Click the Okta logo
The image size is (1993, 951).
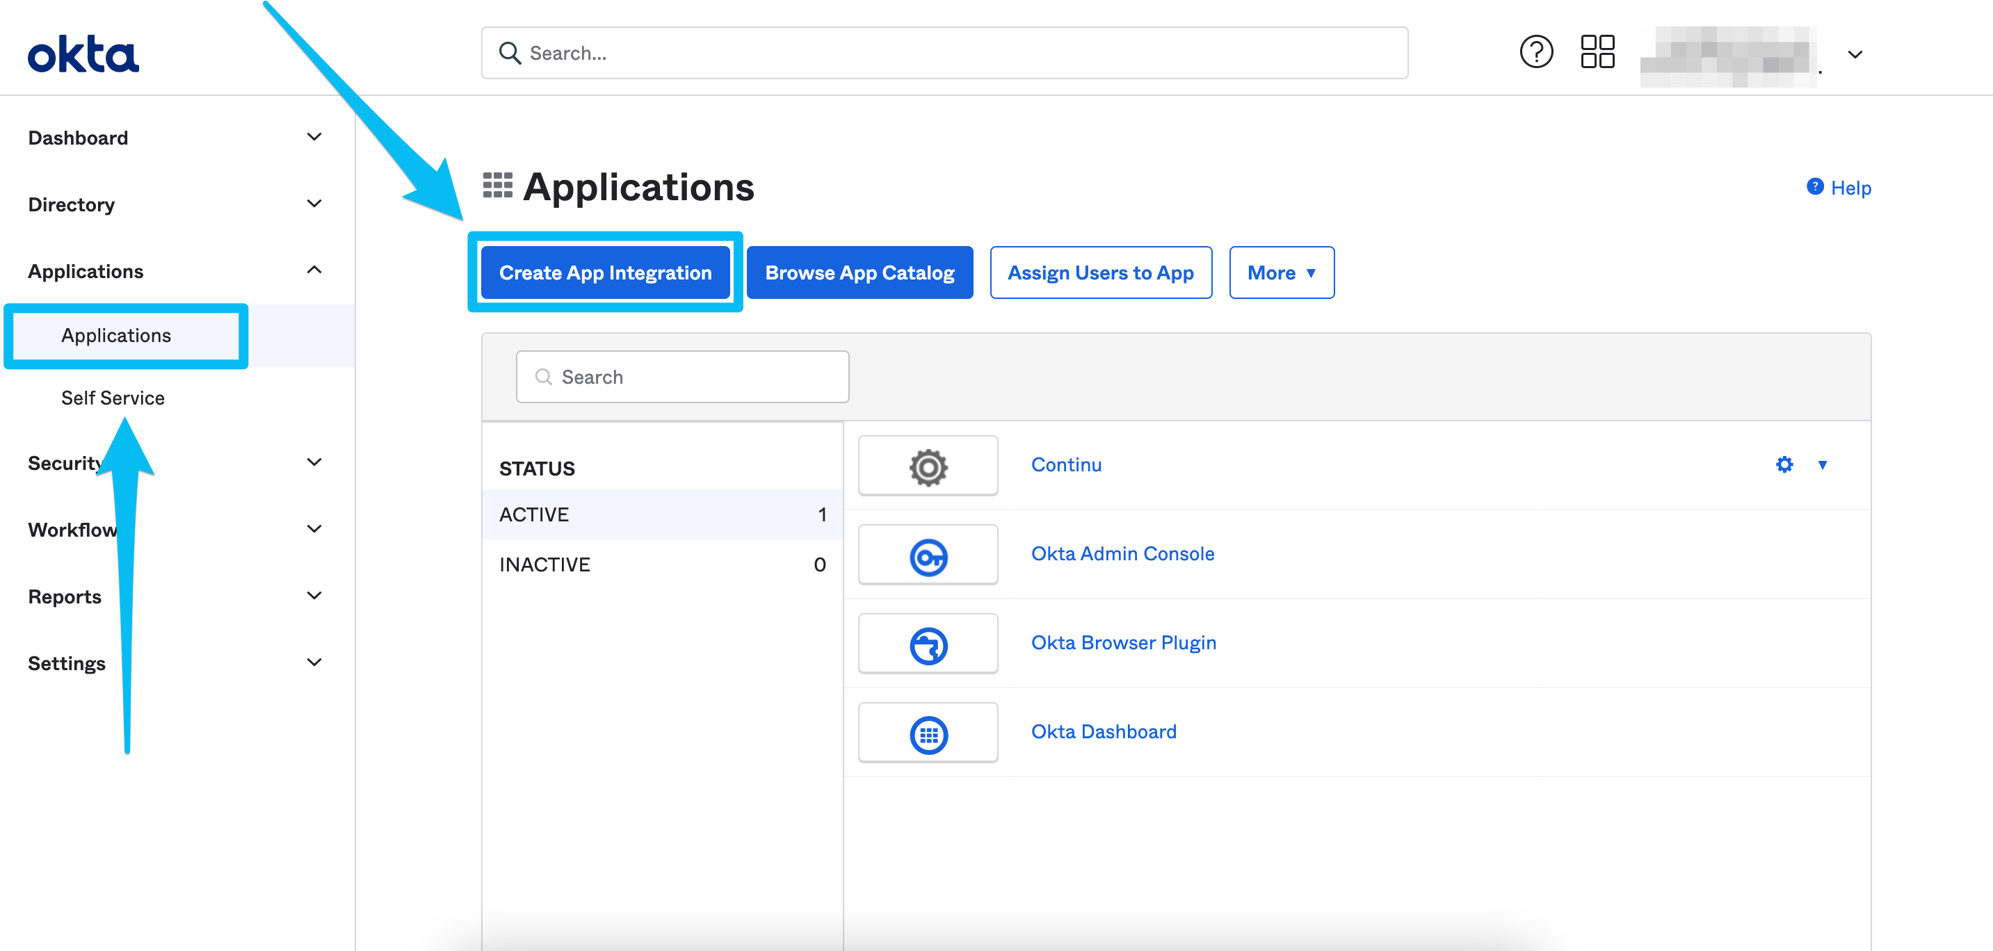click(x=83, y=54)
